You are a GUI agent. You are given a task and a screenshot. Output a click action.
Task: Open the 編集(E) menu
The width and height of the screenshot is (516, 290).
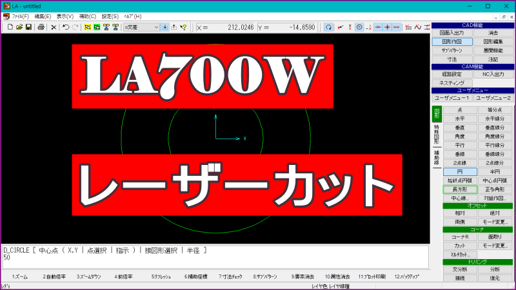tap(43, 15)
